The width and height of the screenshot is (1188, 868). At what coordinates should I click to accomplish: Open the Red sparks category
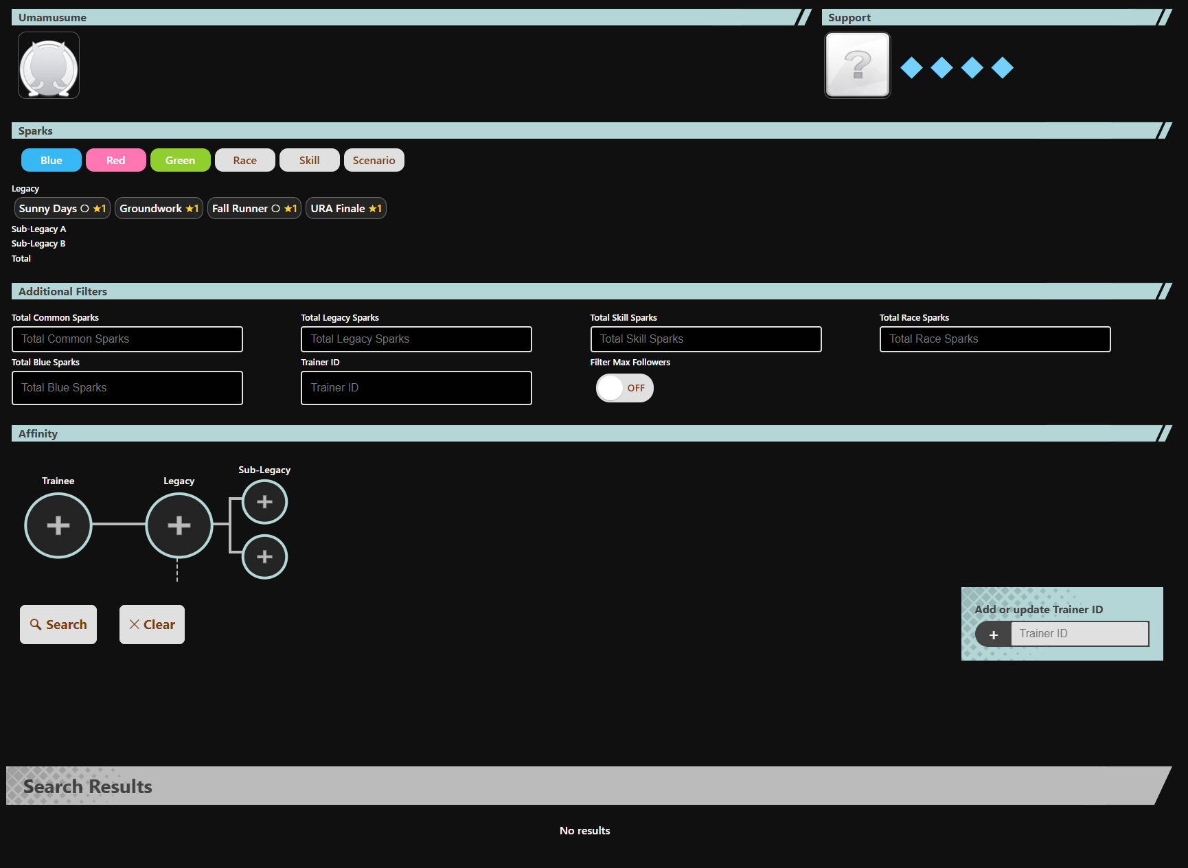coord(116,160)
